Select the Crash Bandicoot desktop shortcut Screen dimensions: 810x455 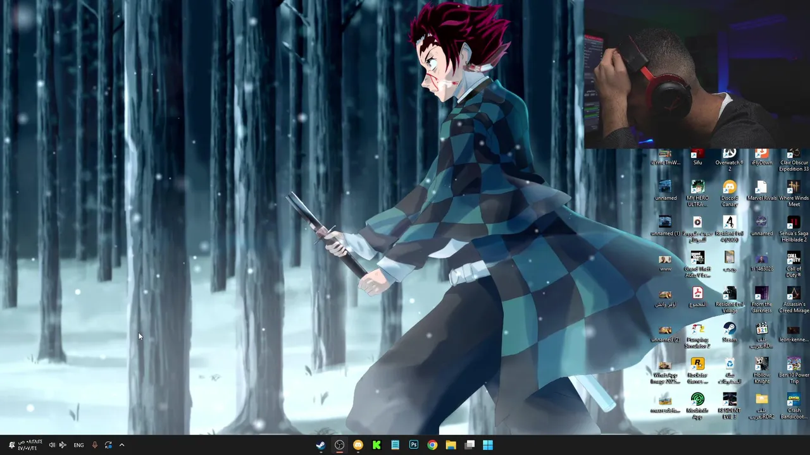[x=794, y=405]
